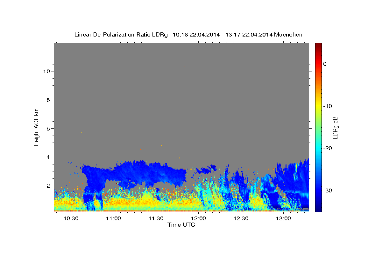Click the end time '13:17 22.04.2014' in title
This screenshot has width=382, height=254.
point(249,35)
